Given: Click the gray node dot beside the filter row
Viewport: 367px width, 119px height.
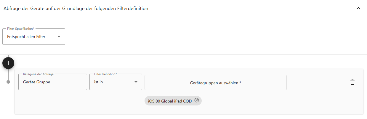Looking at the screenshot, I should point(8,82).
